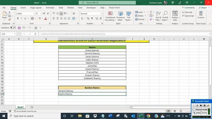
Task: Adjust the Recorder Panel volume slider
Action: (x=201, y=113)
